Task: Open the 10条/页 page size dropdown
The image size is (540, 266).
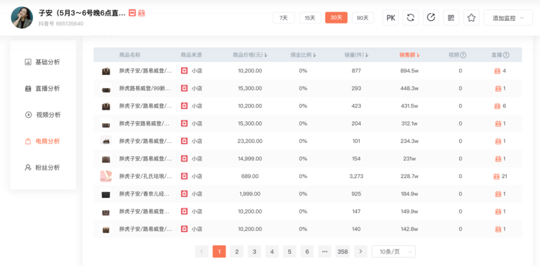Action: click(x=394, y=251)
